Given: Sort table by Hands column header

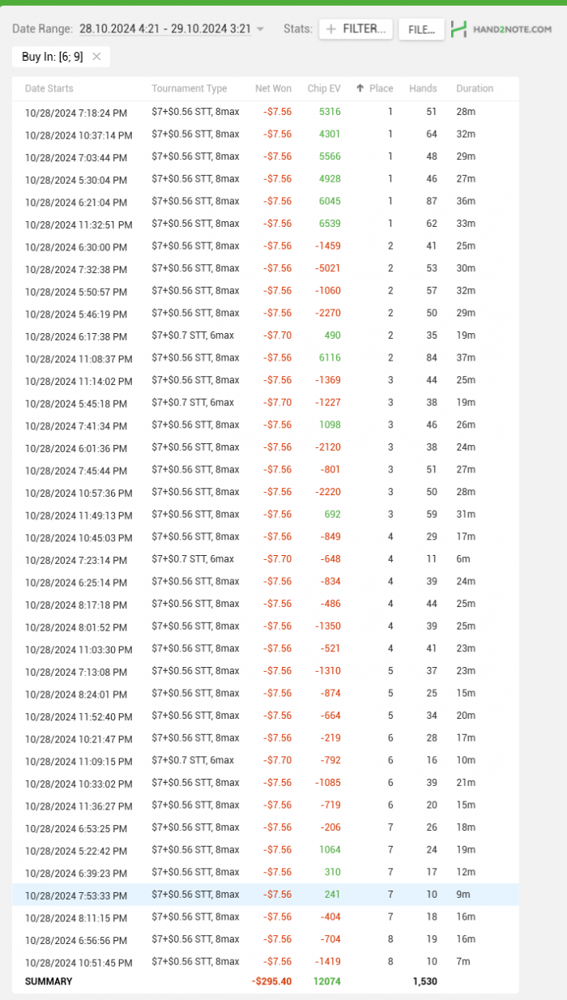Looking at the screenshot, I should 423,88.
